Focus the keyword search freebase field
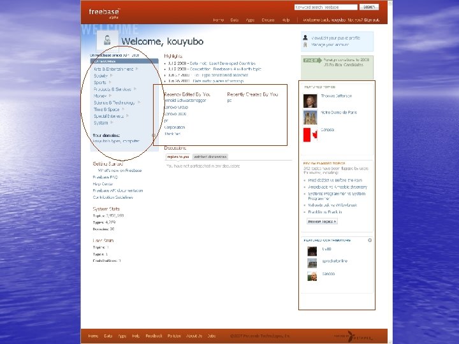459x344 pixels. [326, 7]
